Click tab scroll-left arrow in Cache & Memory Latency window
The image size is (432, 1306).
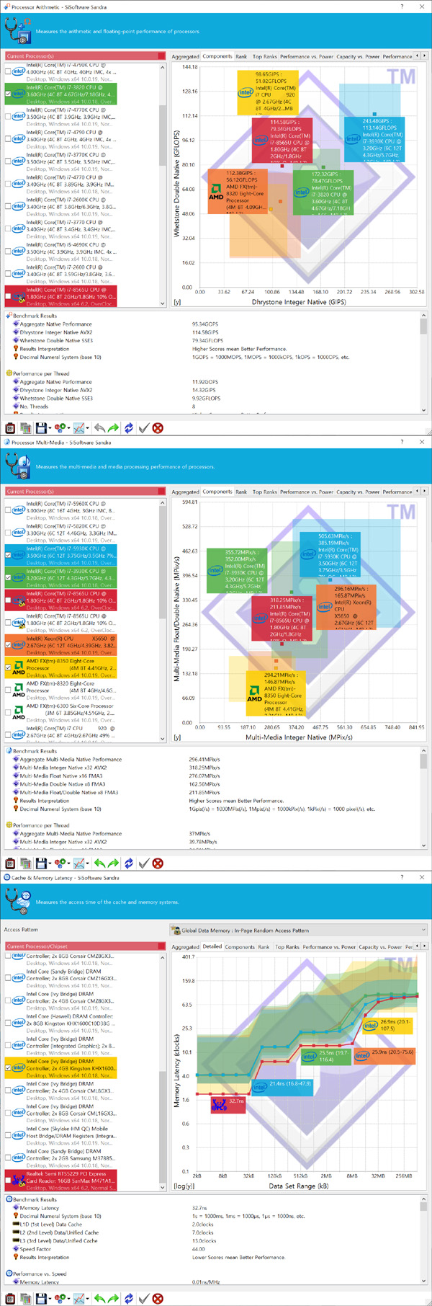click(x=417, y=946)
